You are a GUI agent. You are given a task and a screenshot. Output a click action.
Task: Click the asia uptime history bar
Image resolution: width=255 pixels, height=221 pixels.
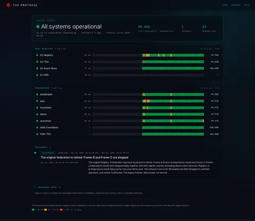pyautogui.click(x=148, y=101)
